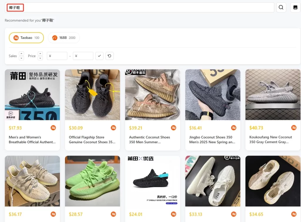Screen dimensions: 301x222
Task: Click the $16.41 price text
Action: coord(195,128)
